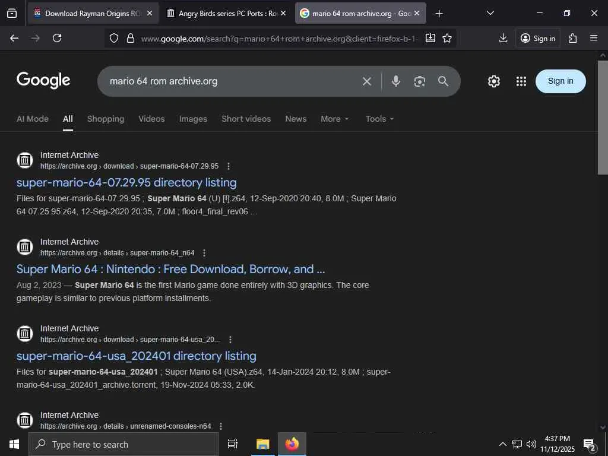
Task: Switch to the Images search tab
Action: point(193,119)
